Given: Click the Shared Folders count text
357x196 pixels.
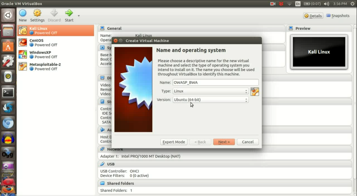Looking at the screenshot, I should pyautogui.click(x=116, y=190).
